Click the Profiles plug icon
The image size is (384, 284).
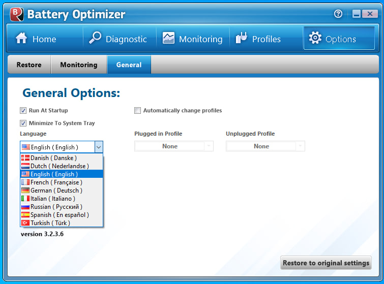point(242,38)
